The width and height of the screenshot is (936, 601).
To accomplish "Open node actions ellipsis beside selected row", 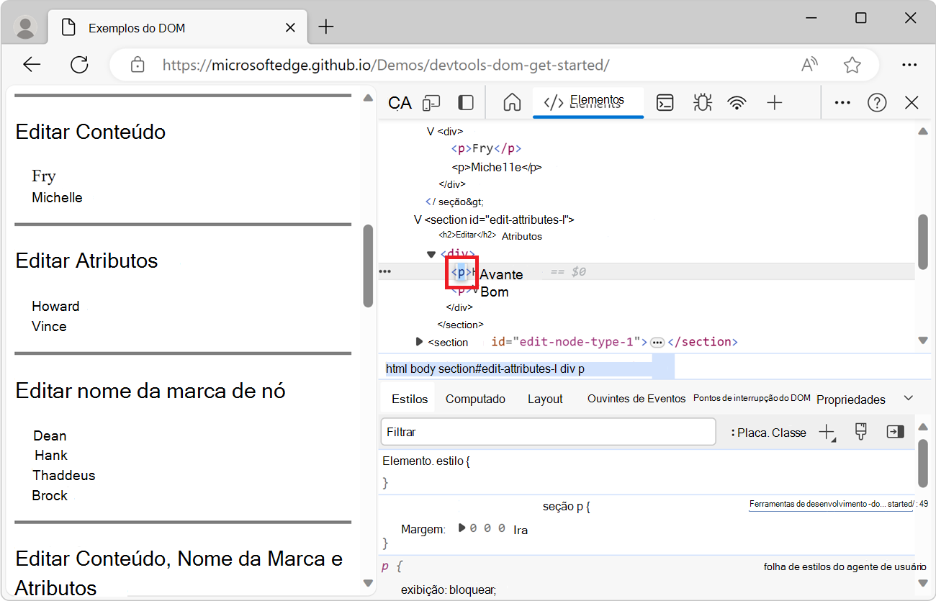I will point(385,271).
